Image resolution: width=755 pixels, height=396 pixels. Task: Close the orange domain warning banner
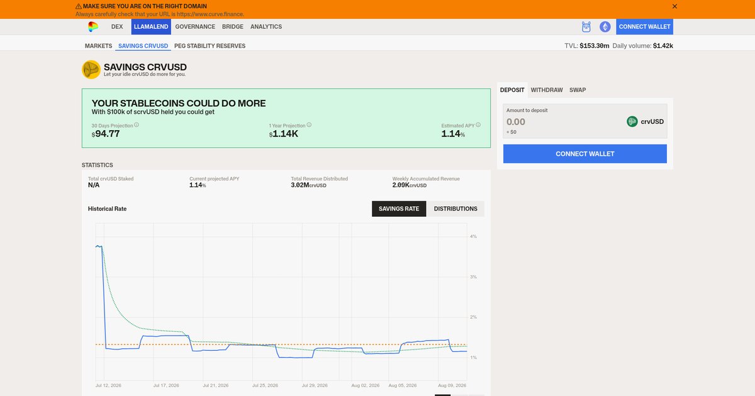click(674, 6)
